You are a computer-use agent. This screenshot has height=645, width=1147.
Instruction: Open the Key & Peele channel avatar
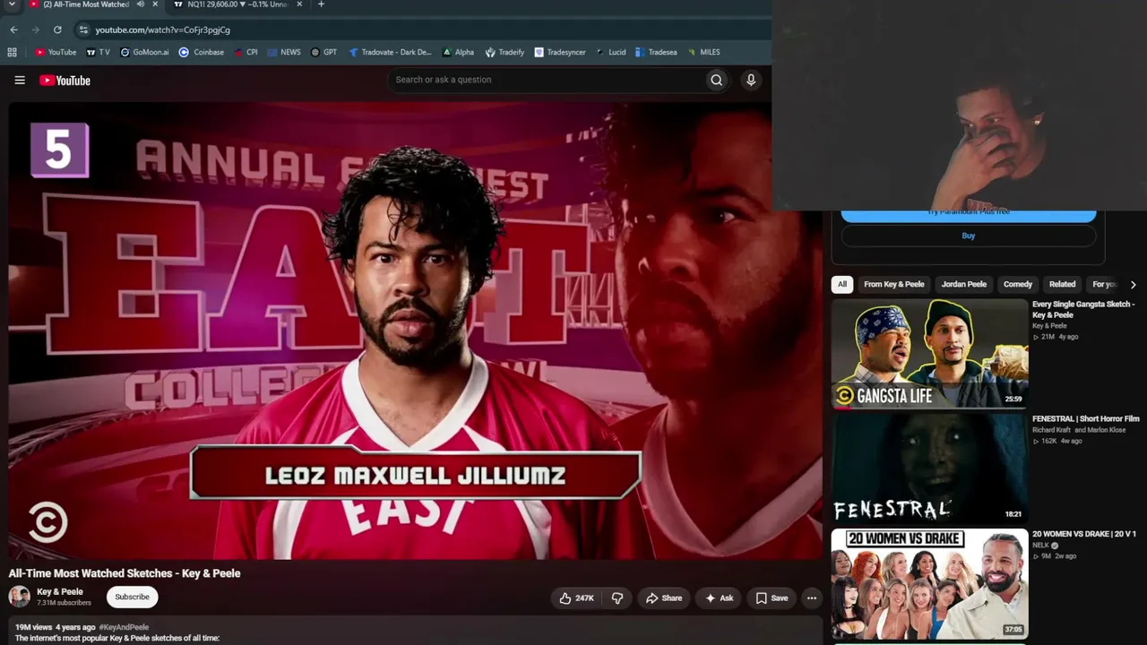19,597
